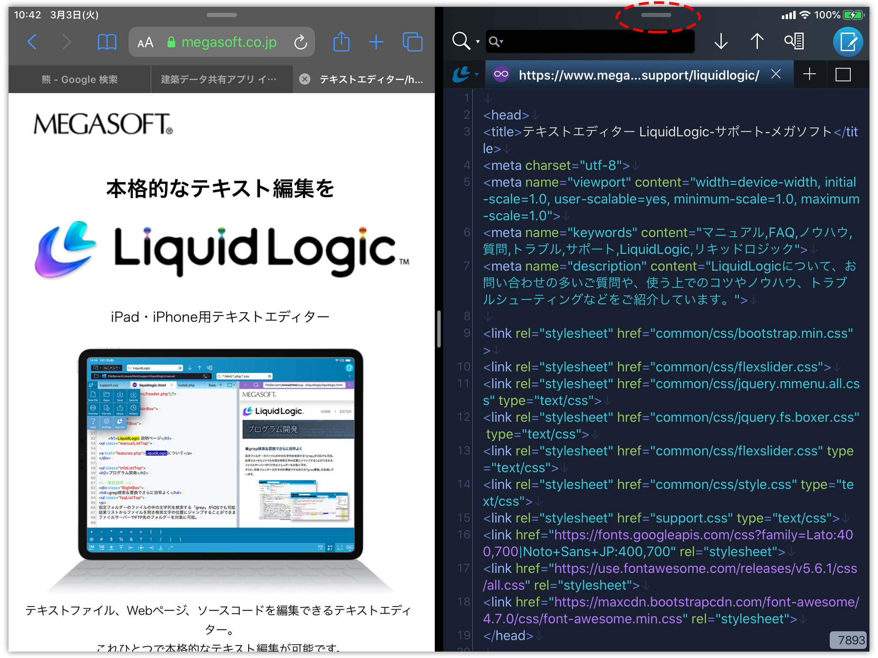Click the <title> line in the code

(x=671, y=140)
